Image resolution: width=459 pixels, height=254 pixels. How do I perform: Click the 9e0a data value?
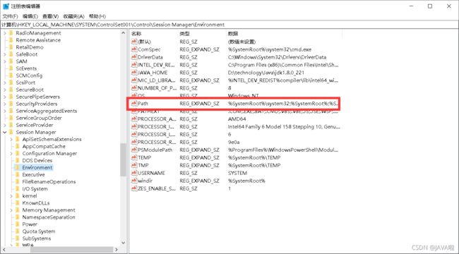point(234,143)
